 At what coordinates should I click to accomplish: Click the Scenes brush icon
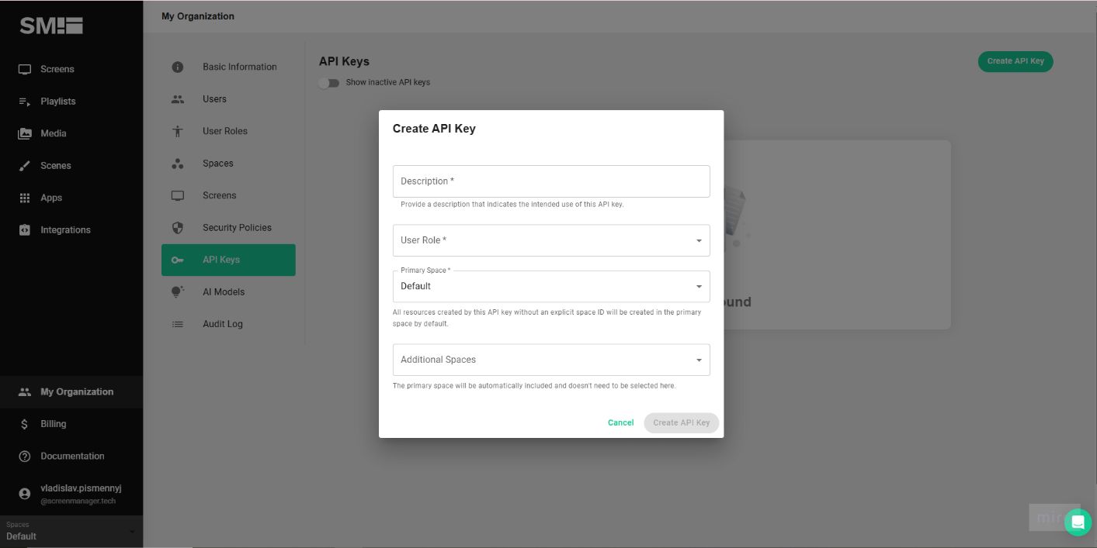tap(25, 165)
